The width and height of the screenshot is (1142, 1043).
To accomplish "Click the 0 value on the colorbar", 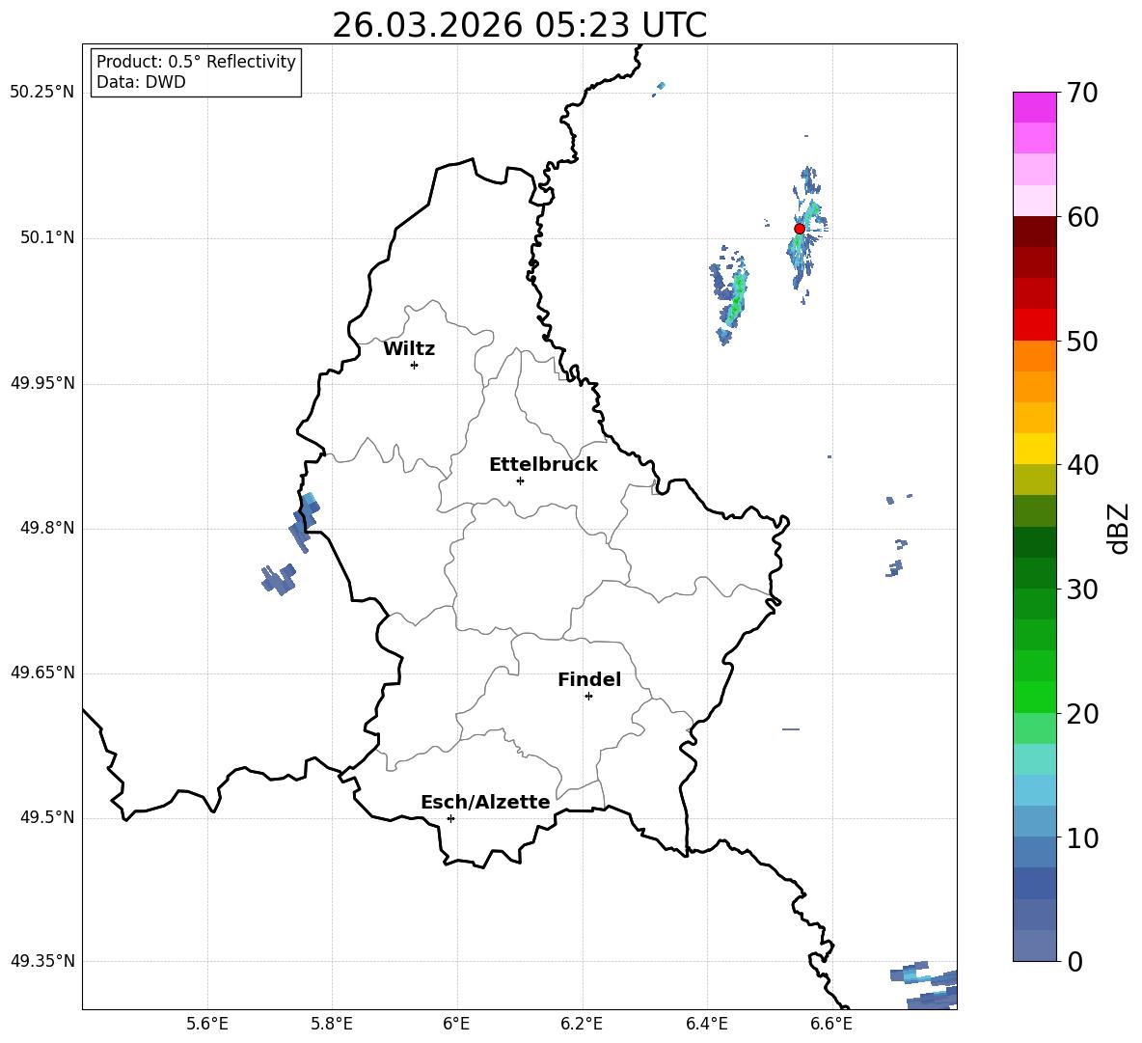I will coord(1074,961).
